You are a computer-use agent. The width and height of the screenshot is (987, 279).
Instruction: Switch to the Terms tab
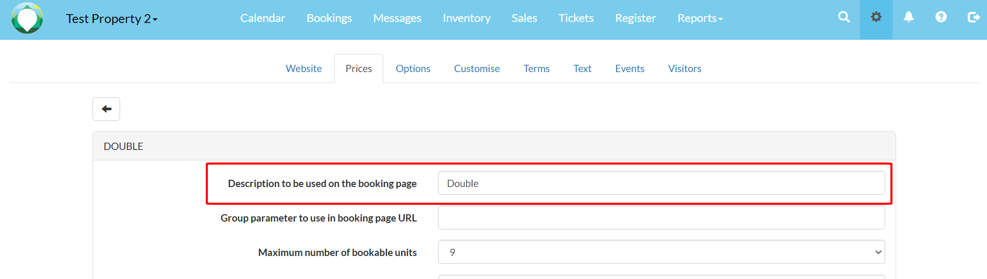pos(536,68)
